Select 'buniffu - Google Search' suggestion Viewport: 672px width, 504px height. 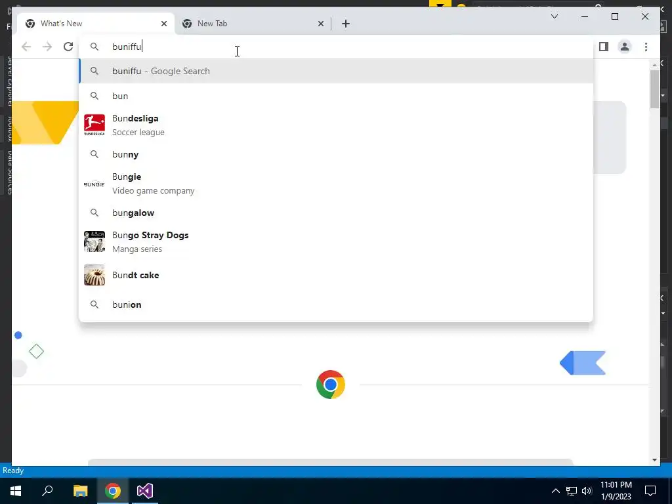pyautogui.click(x=336, y=71)
